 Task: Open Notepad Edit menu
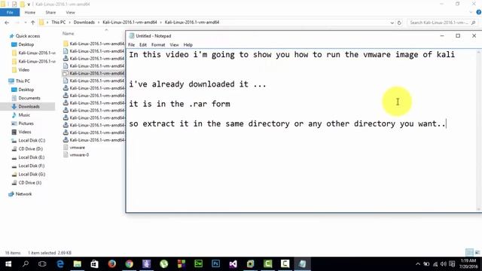coord(143,45)
